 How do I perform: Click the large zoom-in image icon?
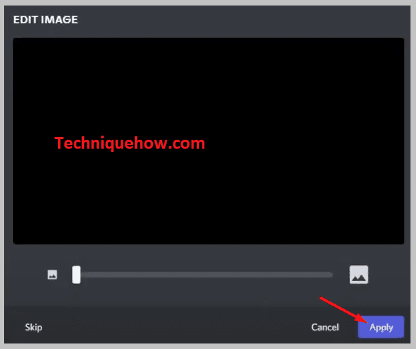pyautogui.click(x=359, y=275)
